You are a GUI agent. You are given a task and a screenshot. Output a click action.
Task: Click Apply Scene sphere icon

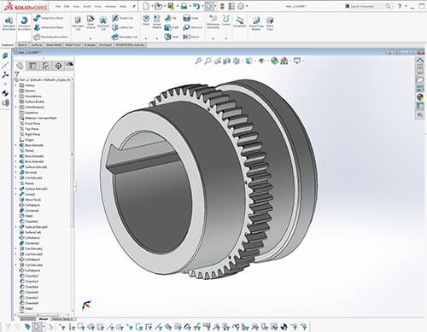pyautogui.click(x=284, y=61)
